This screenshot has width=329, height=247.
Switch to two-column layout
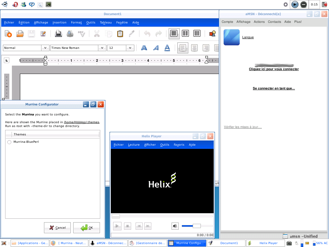coord(185,33)
